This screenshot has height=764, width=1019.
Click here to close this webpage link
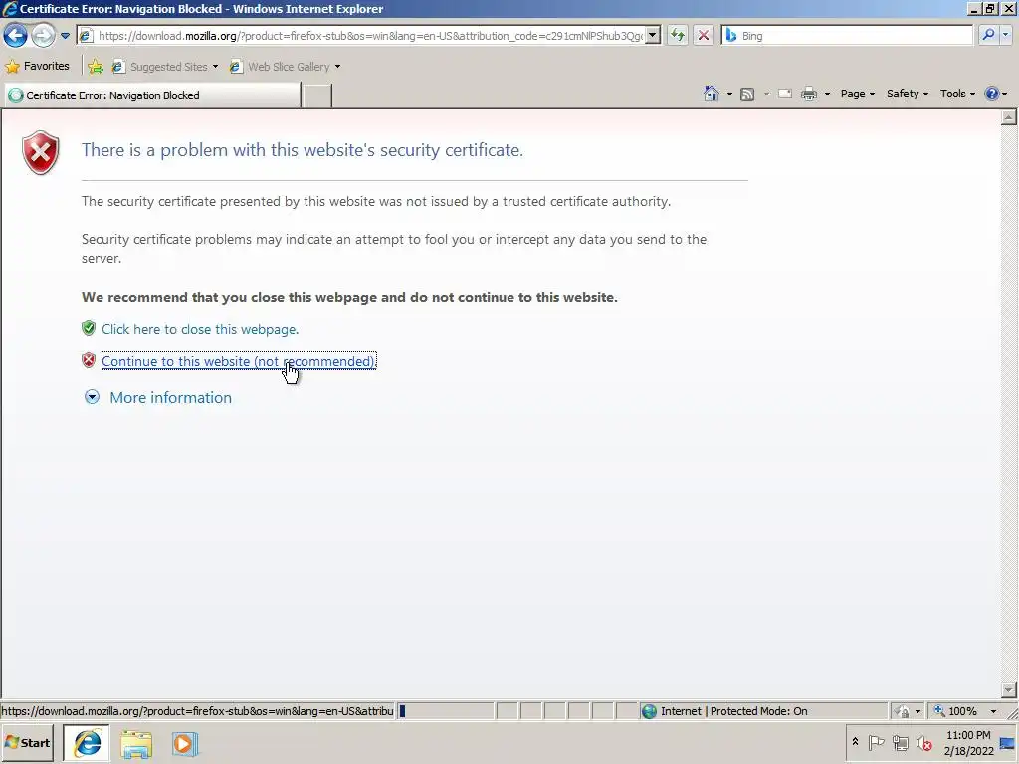pyautogui.click(x=199, y=329)
